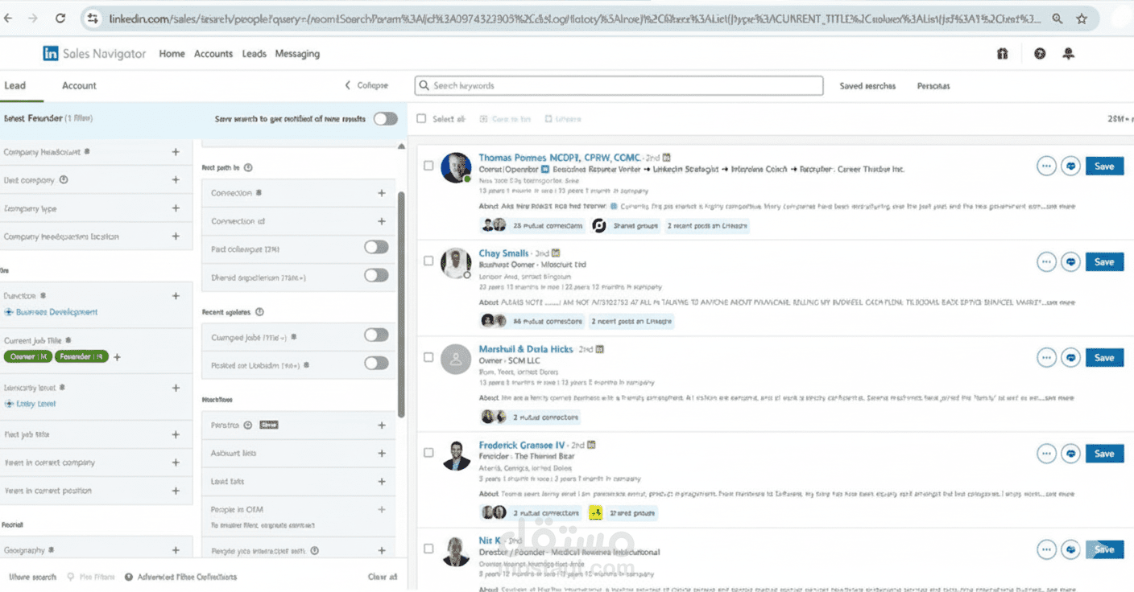The image size is (1134, 592).
Task: Open Personas
Action: click(933, 86)
